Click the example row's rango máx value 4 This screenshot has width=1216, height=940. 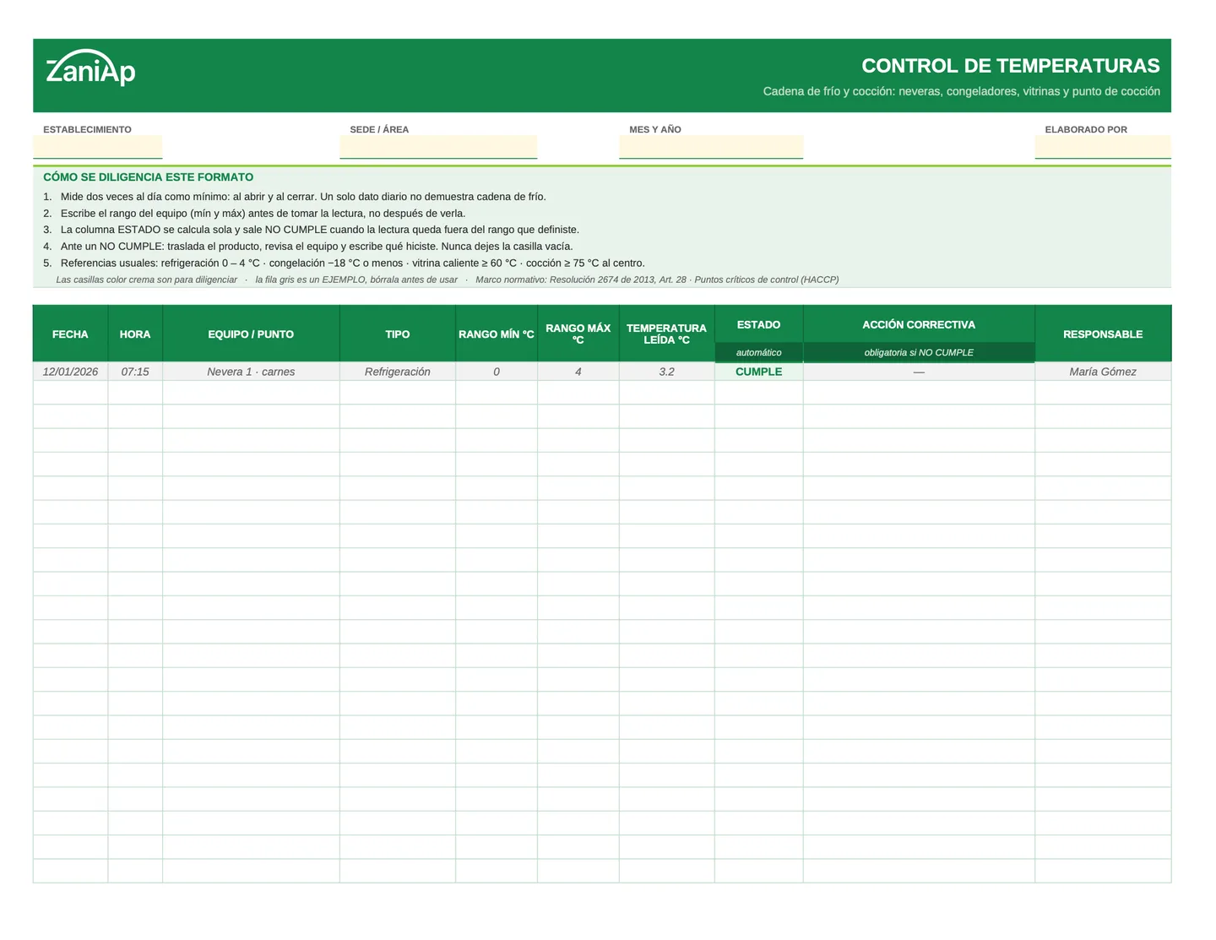tap(578, 372)
